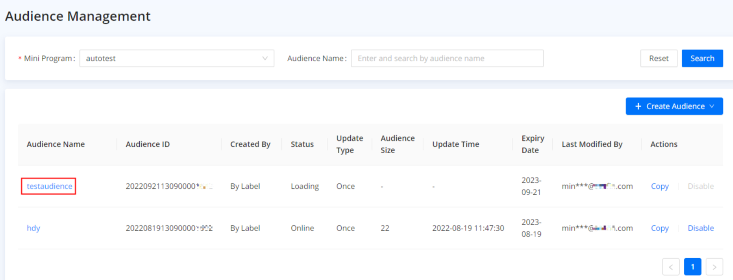This screenshot has width=733, height=280.
Task: Click the Last Modified By column header
Action: point(592,144)
